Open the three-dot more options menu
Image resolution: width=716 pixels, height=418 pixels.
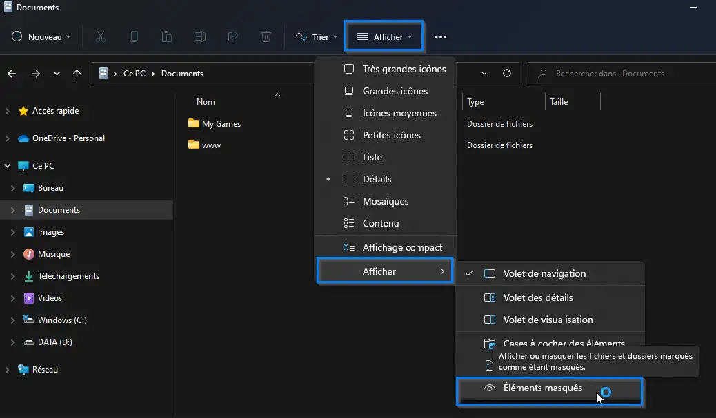441,37
